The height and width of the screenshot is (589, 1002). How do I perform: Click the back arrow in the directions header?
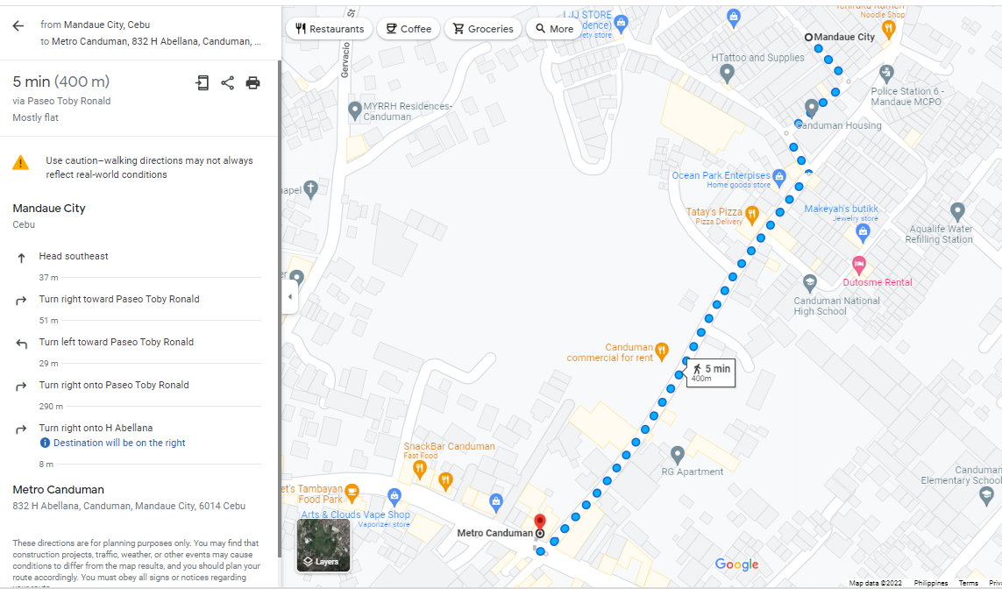pyautogui.click(x=18, y=25)
